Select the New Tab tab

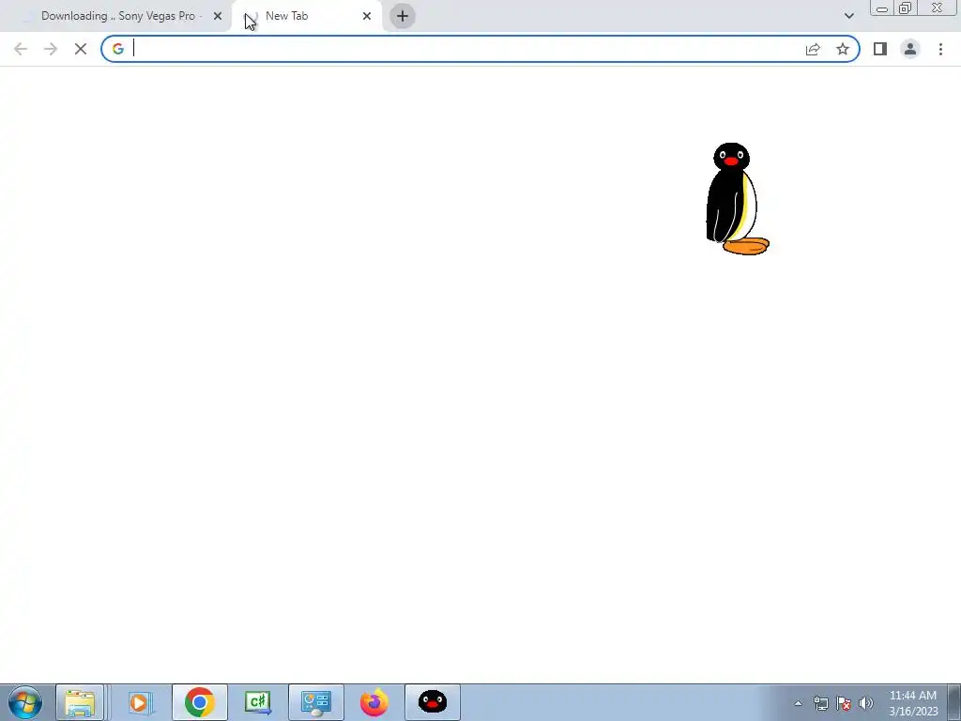(307, 16)
